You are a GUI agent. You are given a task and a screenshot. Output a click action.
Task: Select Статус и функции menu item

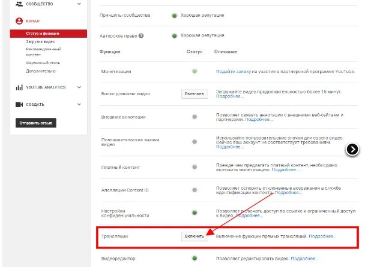[48, 34]
